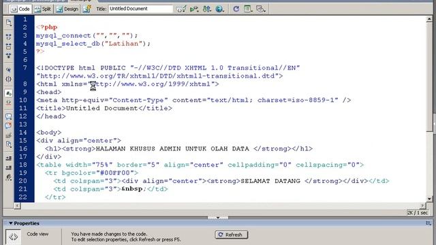Open the View Options menu
The image size is (436, 245).
[247, 9]
